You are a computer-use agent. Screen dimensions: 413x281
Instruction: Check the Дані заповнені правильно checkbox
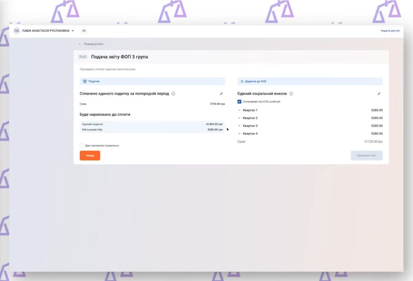pos(82,146)
